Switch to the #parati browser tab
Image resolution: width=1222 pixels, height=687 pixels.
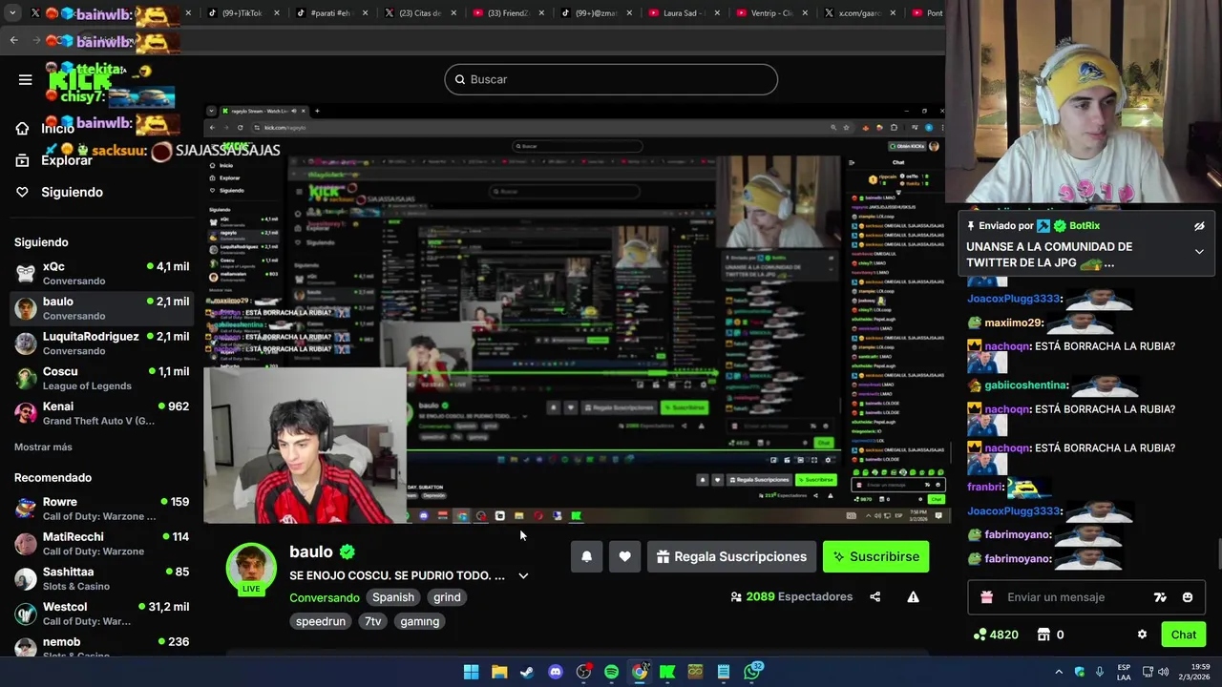click(x=331, y=13)
